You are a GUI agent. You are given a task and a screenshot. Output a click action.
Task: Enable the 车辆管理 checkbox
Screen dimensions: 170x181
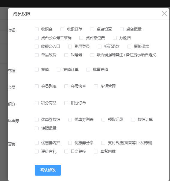(96, 86)
